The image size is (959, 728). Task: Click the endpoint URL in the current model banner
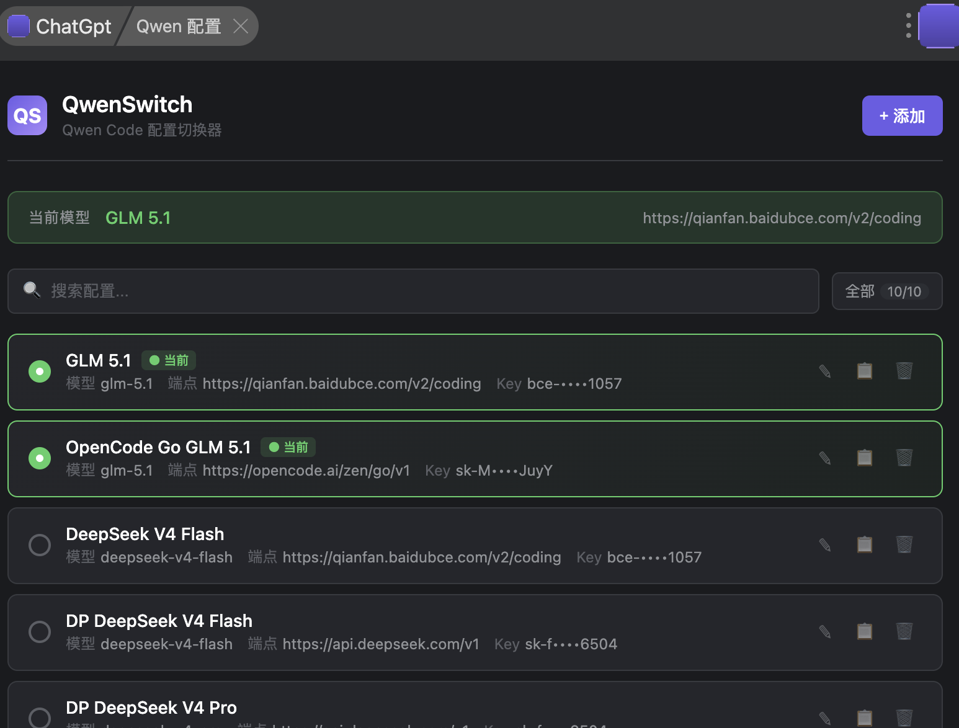[x=782, y=218]
